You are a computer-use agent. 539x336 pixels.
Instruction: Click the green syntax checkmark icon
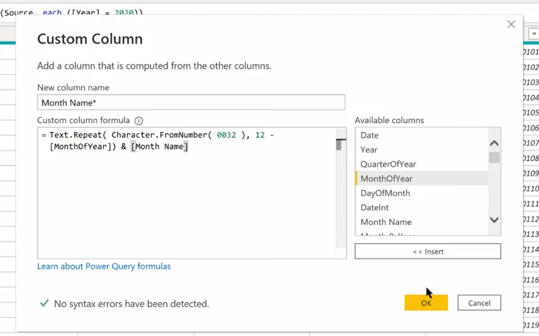[44, 303]
